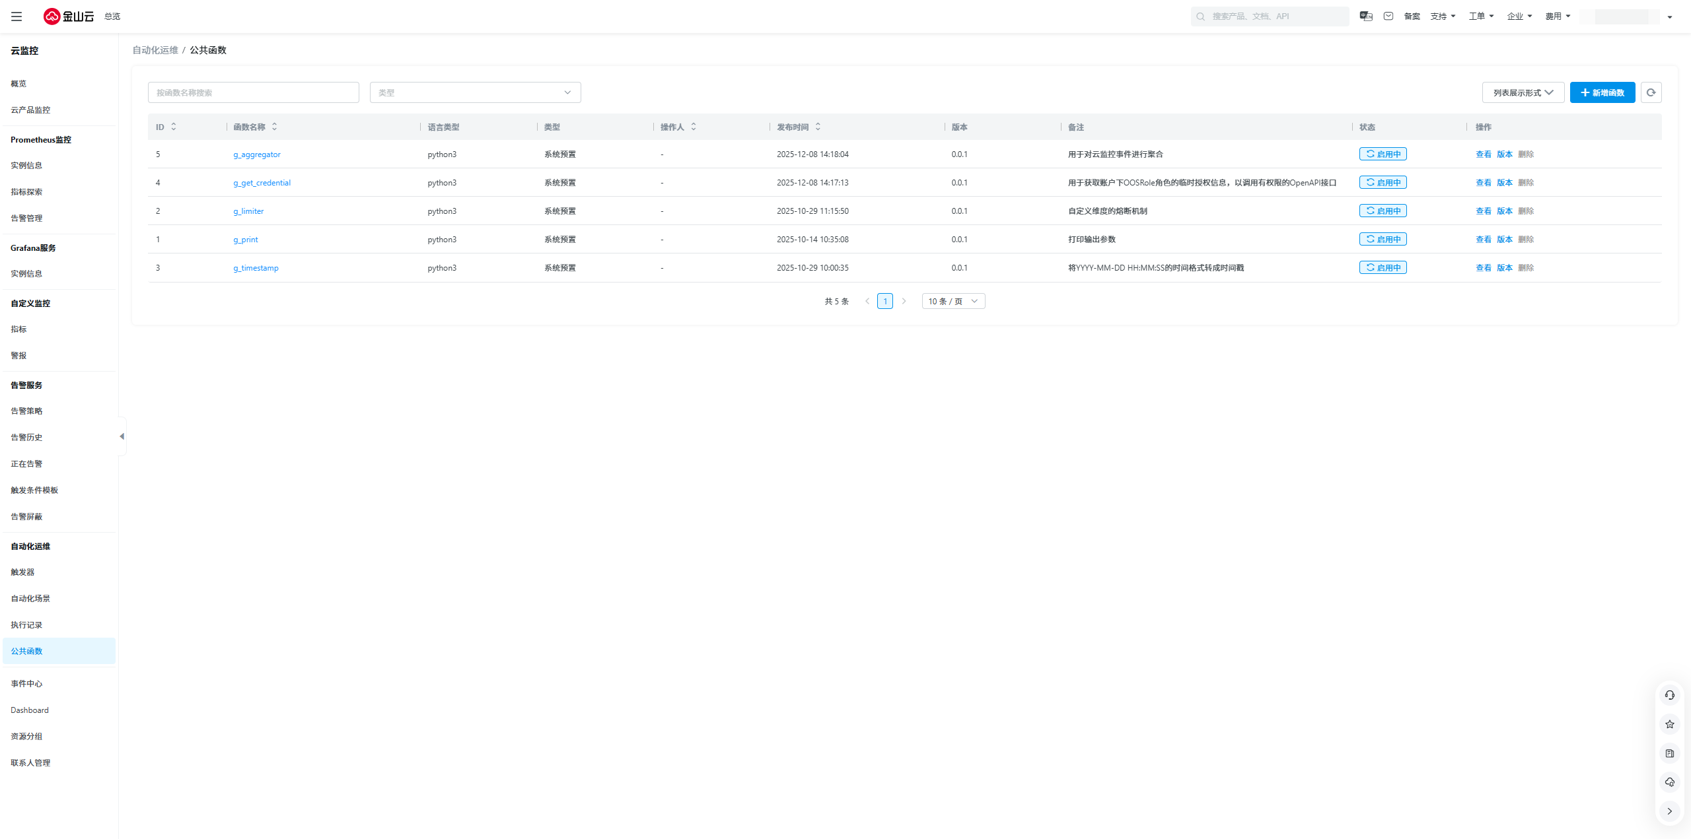Image resolution: width=1691 pixels, height=839 pixels.
Task: Click the 新增函数 button
Action: [x=1602, y=92]
